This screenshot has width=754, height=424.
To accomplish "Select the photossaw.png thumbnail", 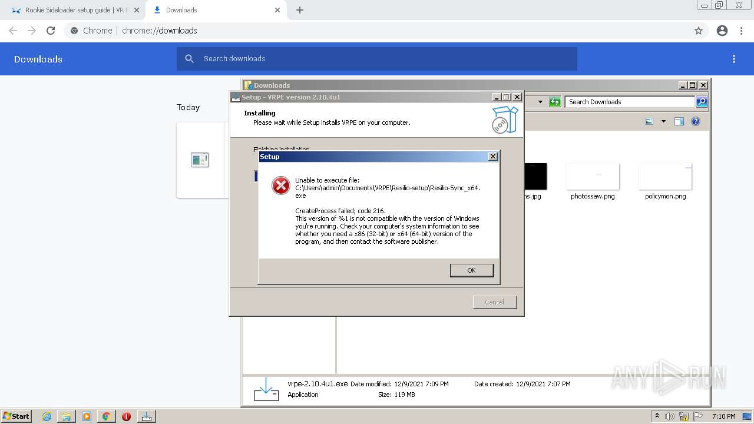I will pyautogui.click(x=593, y=176).
